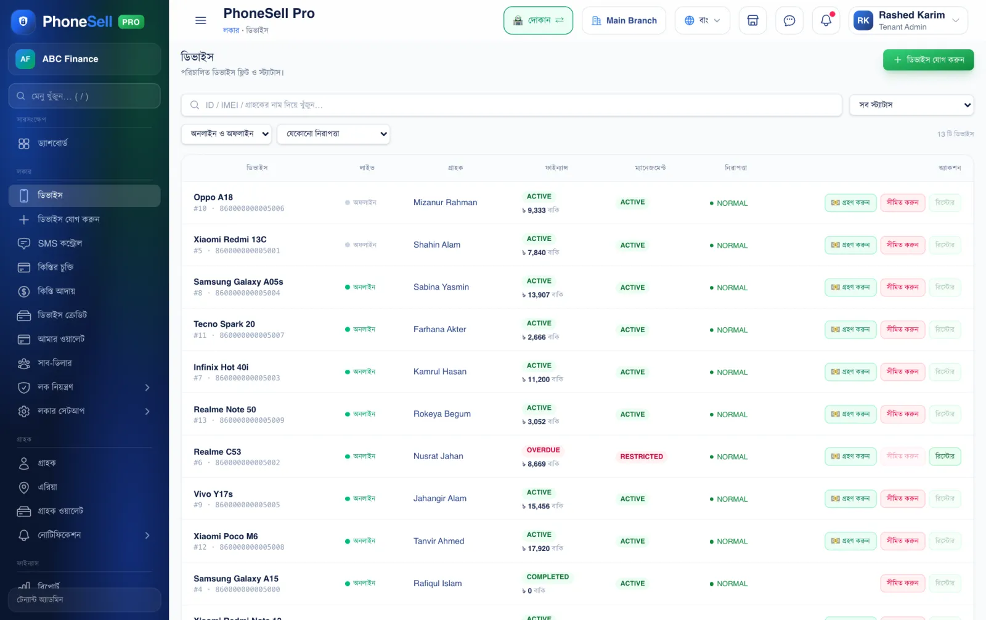The height and width of the screenshot is (620, 986).
Task: Open My Wallet in sidebar
Action: (84, 339)
